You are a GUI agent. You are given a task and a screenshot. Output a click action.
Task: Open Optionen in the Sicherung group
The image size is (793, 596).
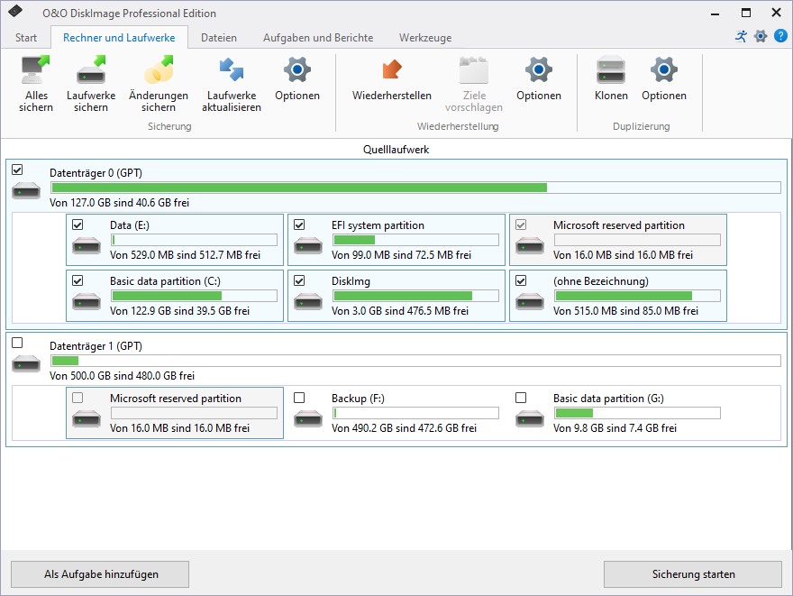[x=296, y=79]
